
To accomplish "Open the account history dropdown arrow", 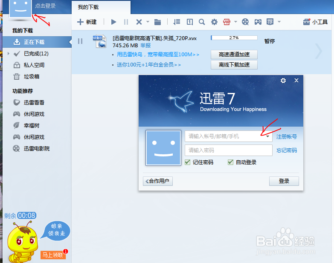I will click(268, 136).
